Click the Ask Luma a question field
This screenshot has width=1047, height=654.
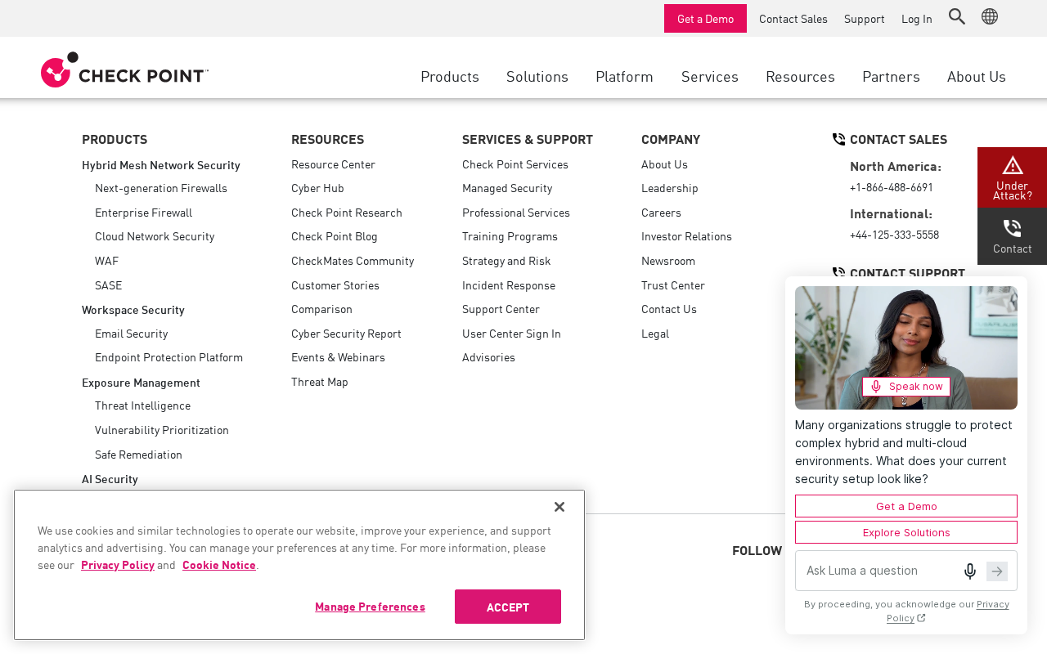pos(879,571)
